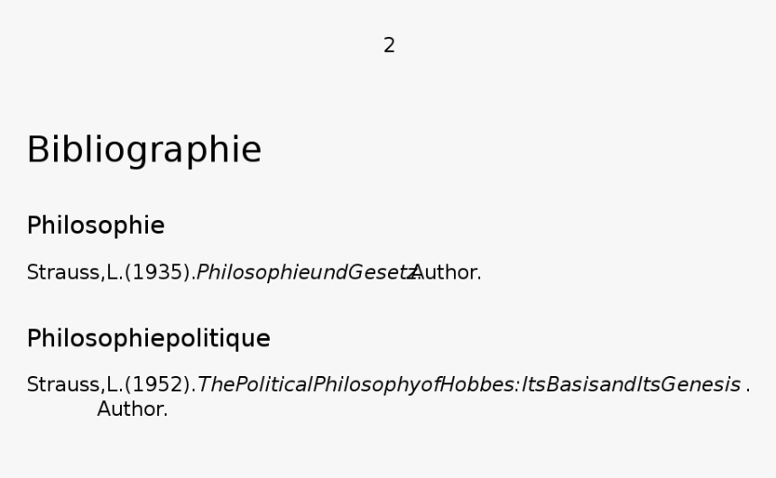Click the page number 2 at top
The image size is (776, 478).
pyautogui.click(x=389, y=45)
